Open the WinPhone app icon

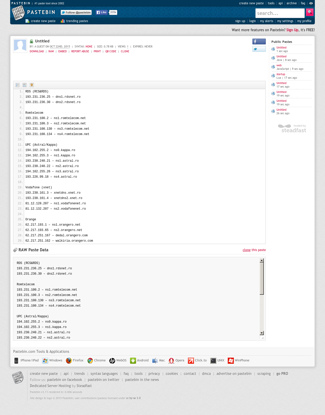(x=231, y=360)
